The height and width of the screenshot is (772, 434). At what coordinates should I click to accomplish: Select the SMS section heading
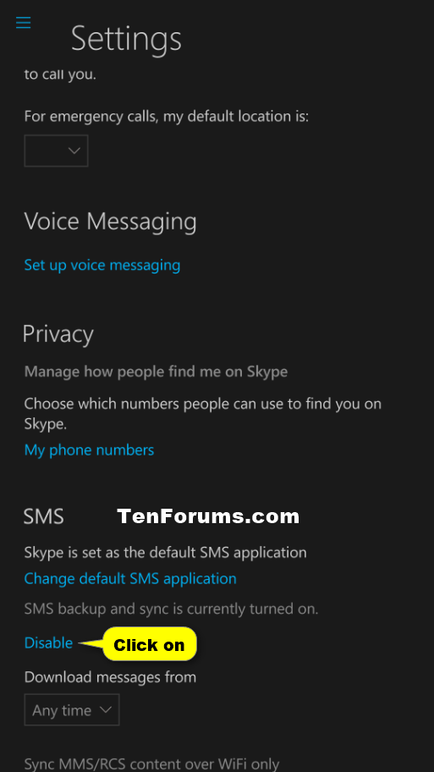[44, 517]
